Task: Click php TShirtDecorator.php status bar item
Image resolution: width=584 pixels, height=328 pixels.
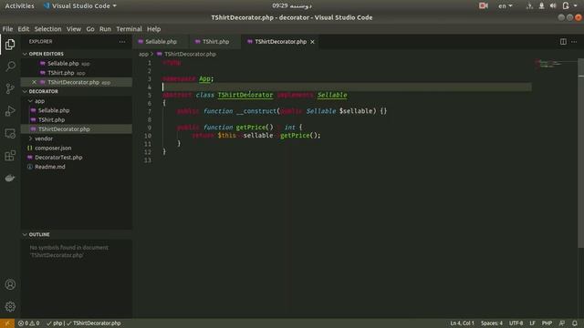Action: (84, 323)
